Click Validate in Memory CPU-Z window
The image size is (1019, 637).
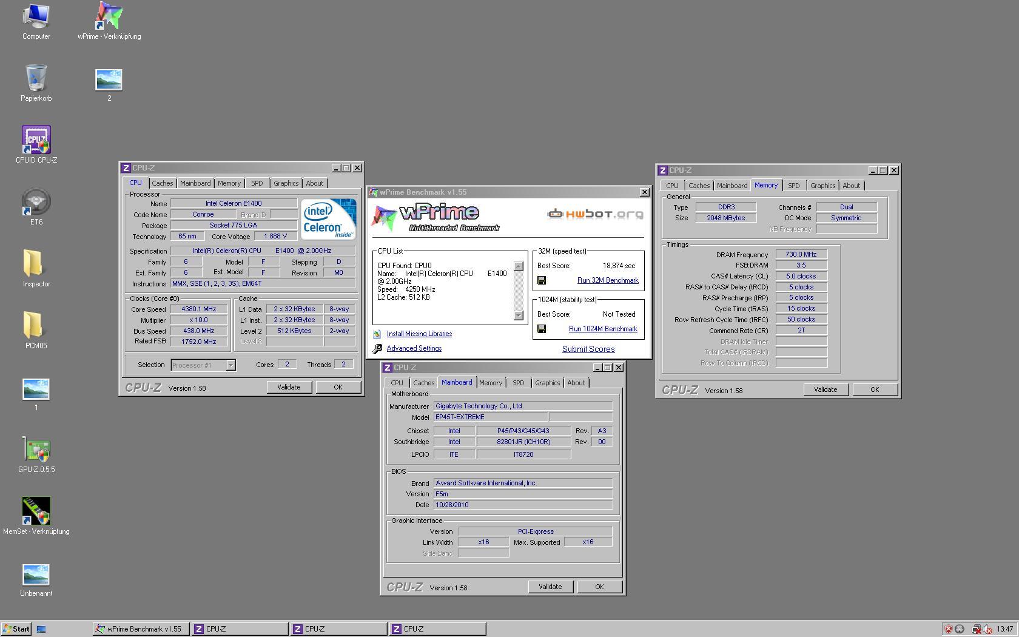tap(826, 389)
